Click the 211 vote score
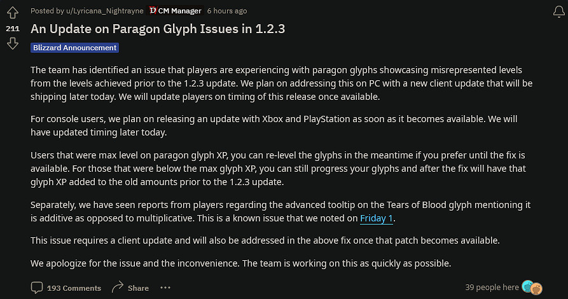The height and width of the screenshot is (299, 568). tap(12, 29)
